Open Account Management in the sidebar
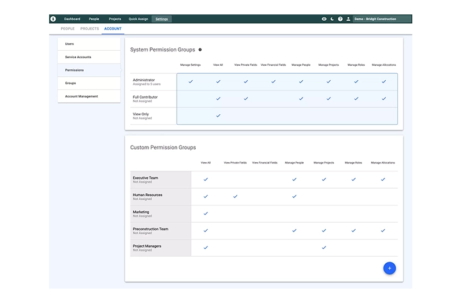The height and width of the screenshot is (303, 462). [x=89, y=96]
